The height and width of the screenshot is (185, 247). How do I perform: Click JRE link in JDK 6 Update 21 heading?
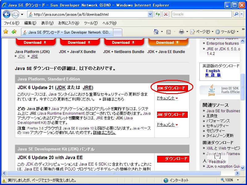[87, 88]
